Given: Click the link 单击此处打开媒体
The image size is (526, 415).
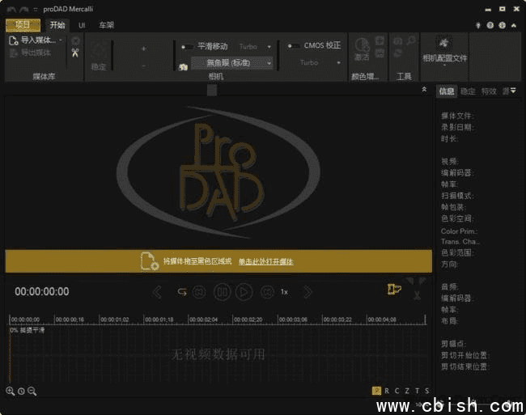Looking at the screenshot, I should tap(266, 261).
